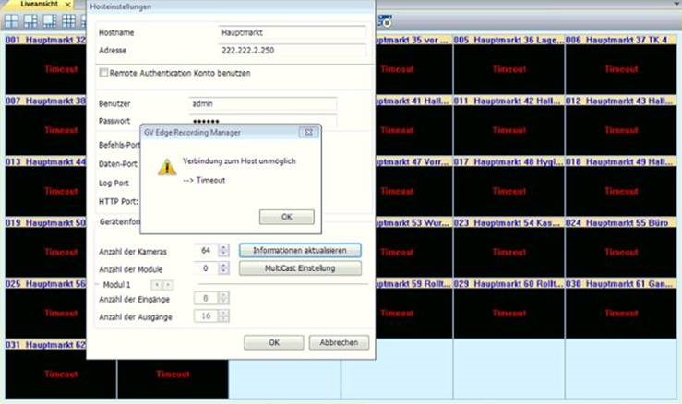Select the Hauptmarkt 35 camera tile
The width and height of the screenshot is (682, 404).
pyautogui.click(x=413, y=65)
